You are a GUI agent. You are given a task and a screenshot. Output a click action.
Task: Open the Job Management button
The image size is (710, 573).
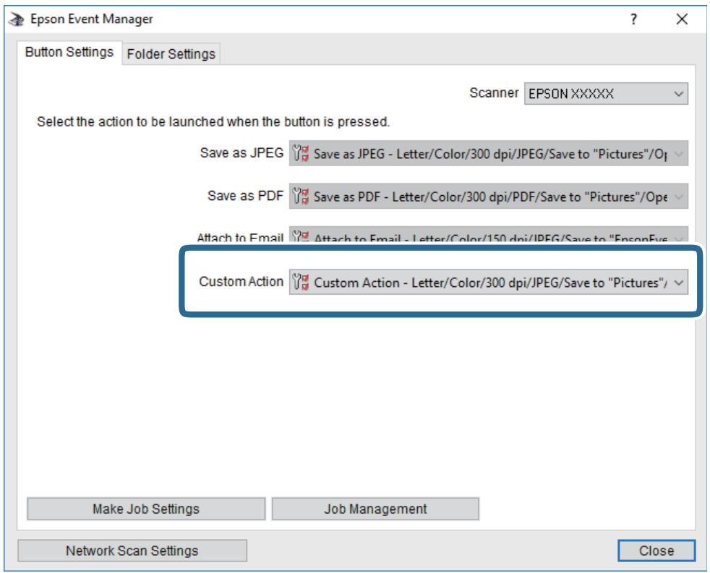coord(375,509)
